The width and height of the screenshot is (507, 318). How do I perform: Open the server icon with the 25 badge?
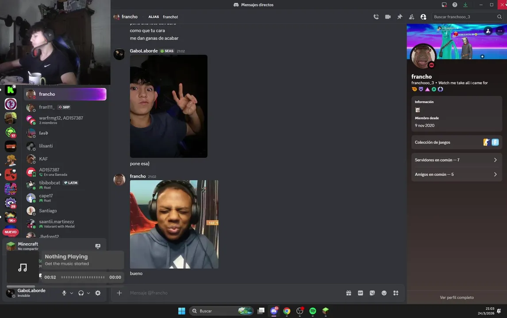pyautogui.click(x=11, y=203)
